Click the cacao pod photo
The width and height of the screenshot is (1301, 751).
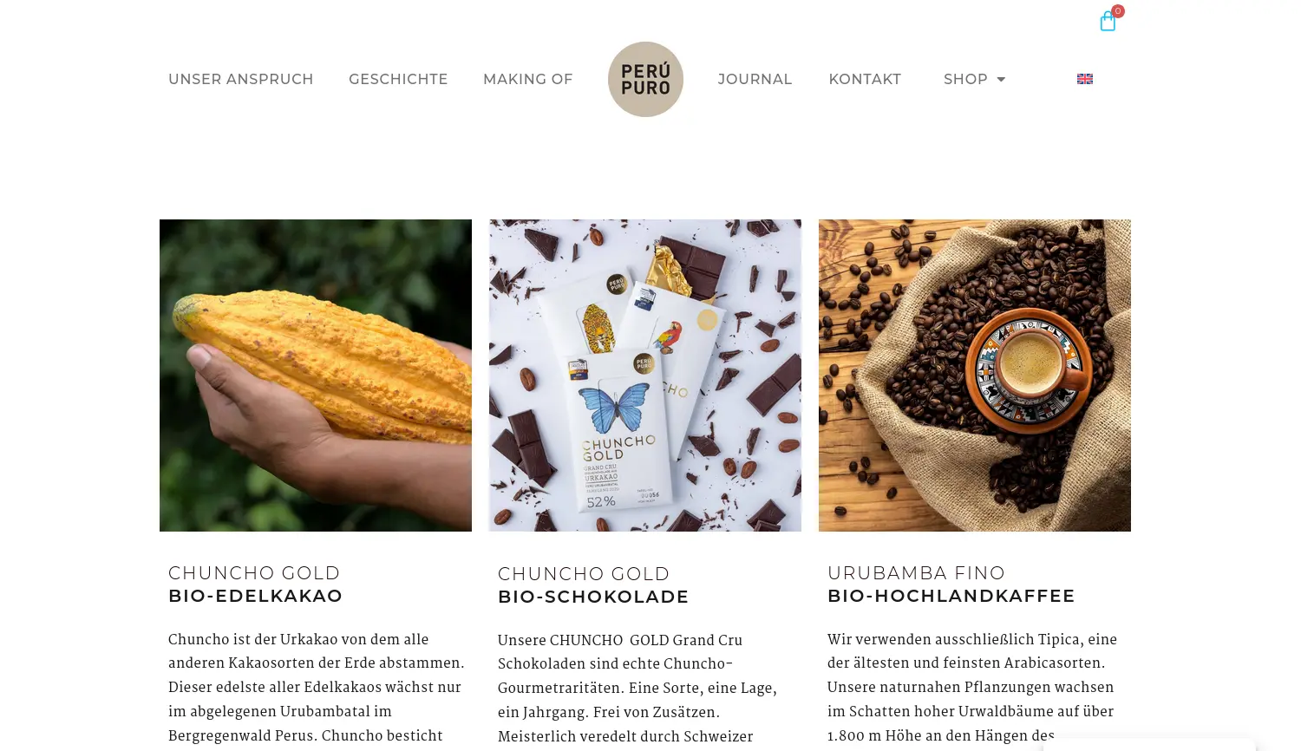click(x=316, y=375)
